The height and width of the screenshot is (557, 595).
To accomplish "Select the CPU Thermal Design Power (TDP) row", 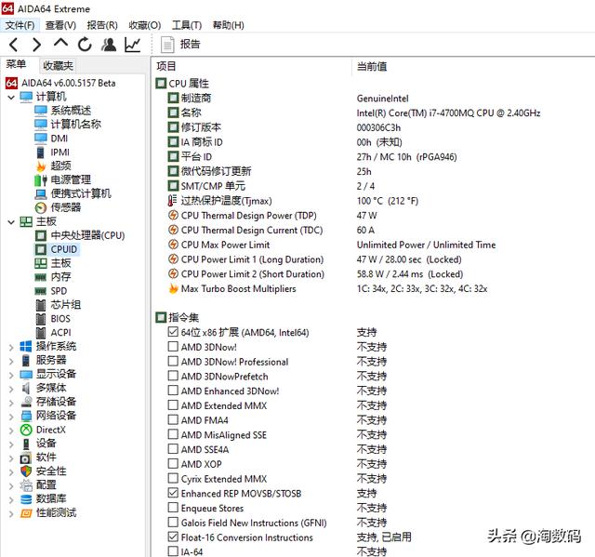I will tap(249, 216).
